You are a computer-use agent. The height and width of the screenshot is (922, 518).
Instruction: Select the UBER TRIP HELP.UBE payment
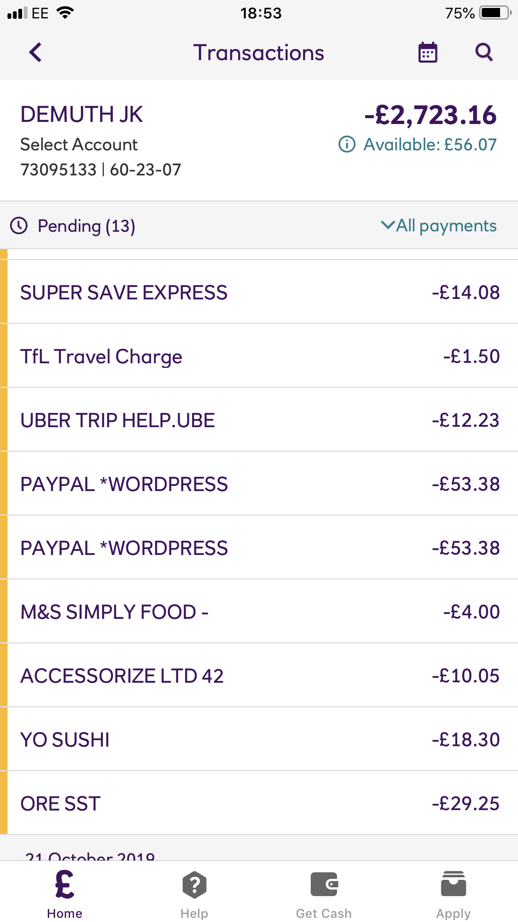pyautogui.click(x=259, y=420)
